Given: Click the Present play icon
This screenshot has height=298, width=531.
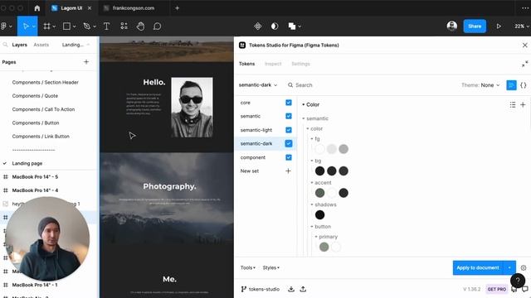Looking at the screenshot, I should [x=499, y=26].
